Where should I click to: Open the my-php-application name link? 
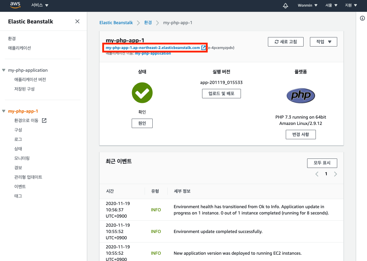(153, 54)
